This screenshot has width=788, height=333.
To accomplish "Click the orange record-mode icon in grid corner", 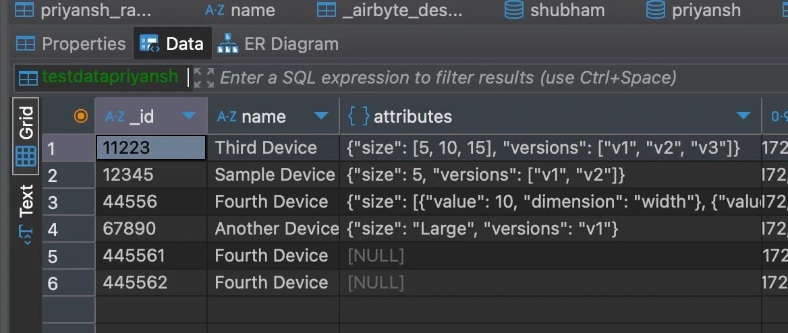I will tap(81, 117).
